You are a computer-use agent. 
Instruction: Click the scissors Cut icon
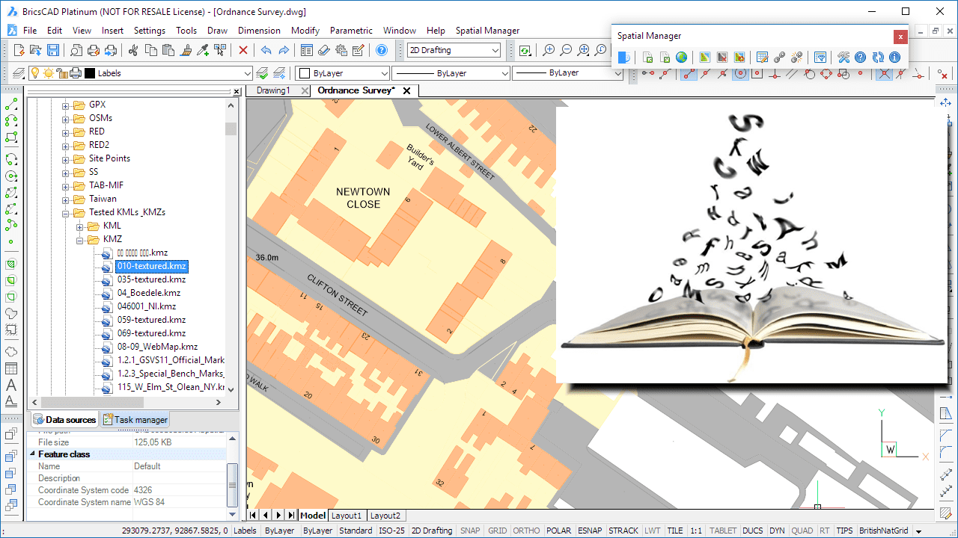(133, 50)
